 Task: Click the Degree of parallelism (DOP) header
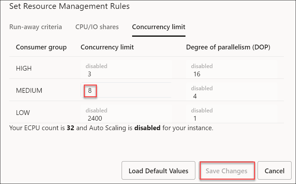coord(228,47)
